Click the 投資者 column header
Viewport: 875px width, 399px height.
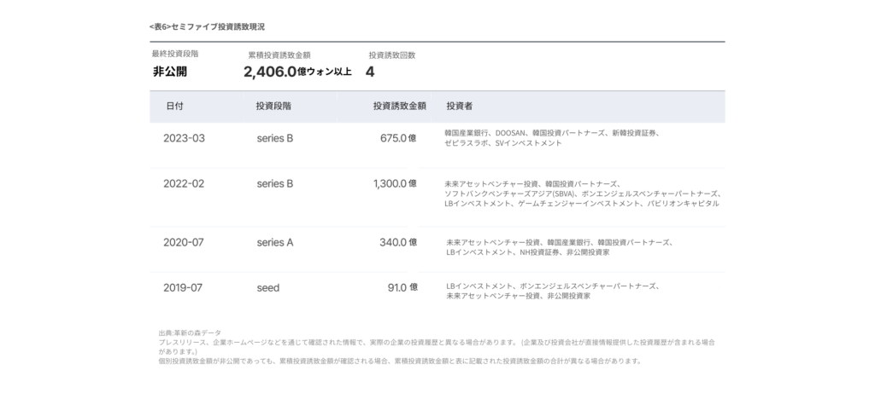(460, 107)
